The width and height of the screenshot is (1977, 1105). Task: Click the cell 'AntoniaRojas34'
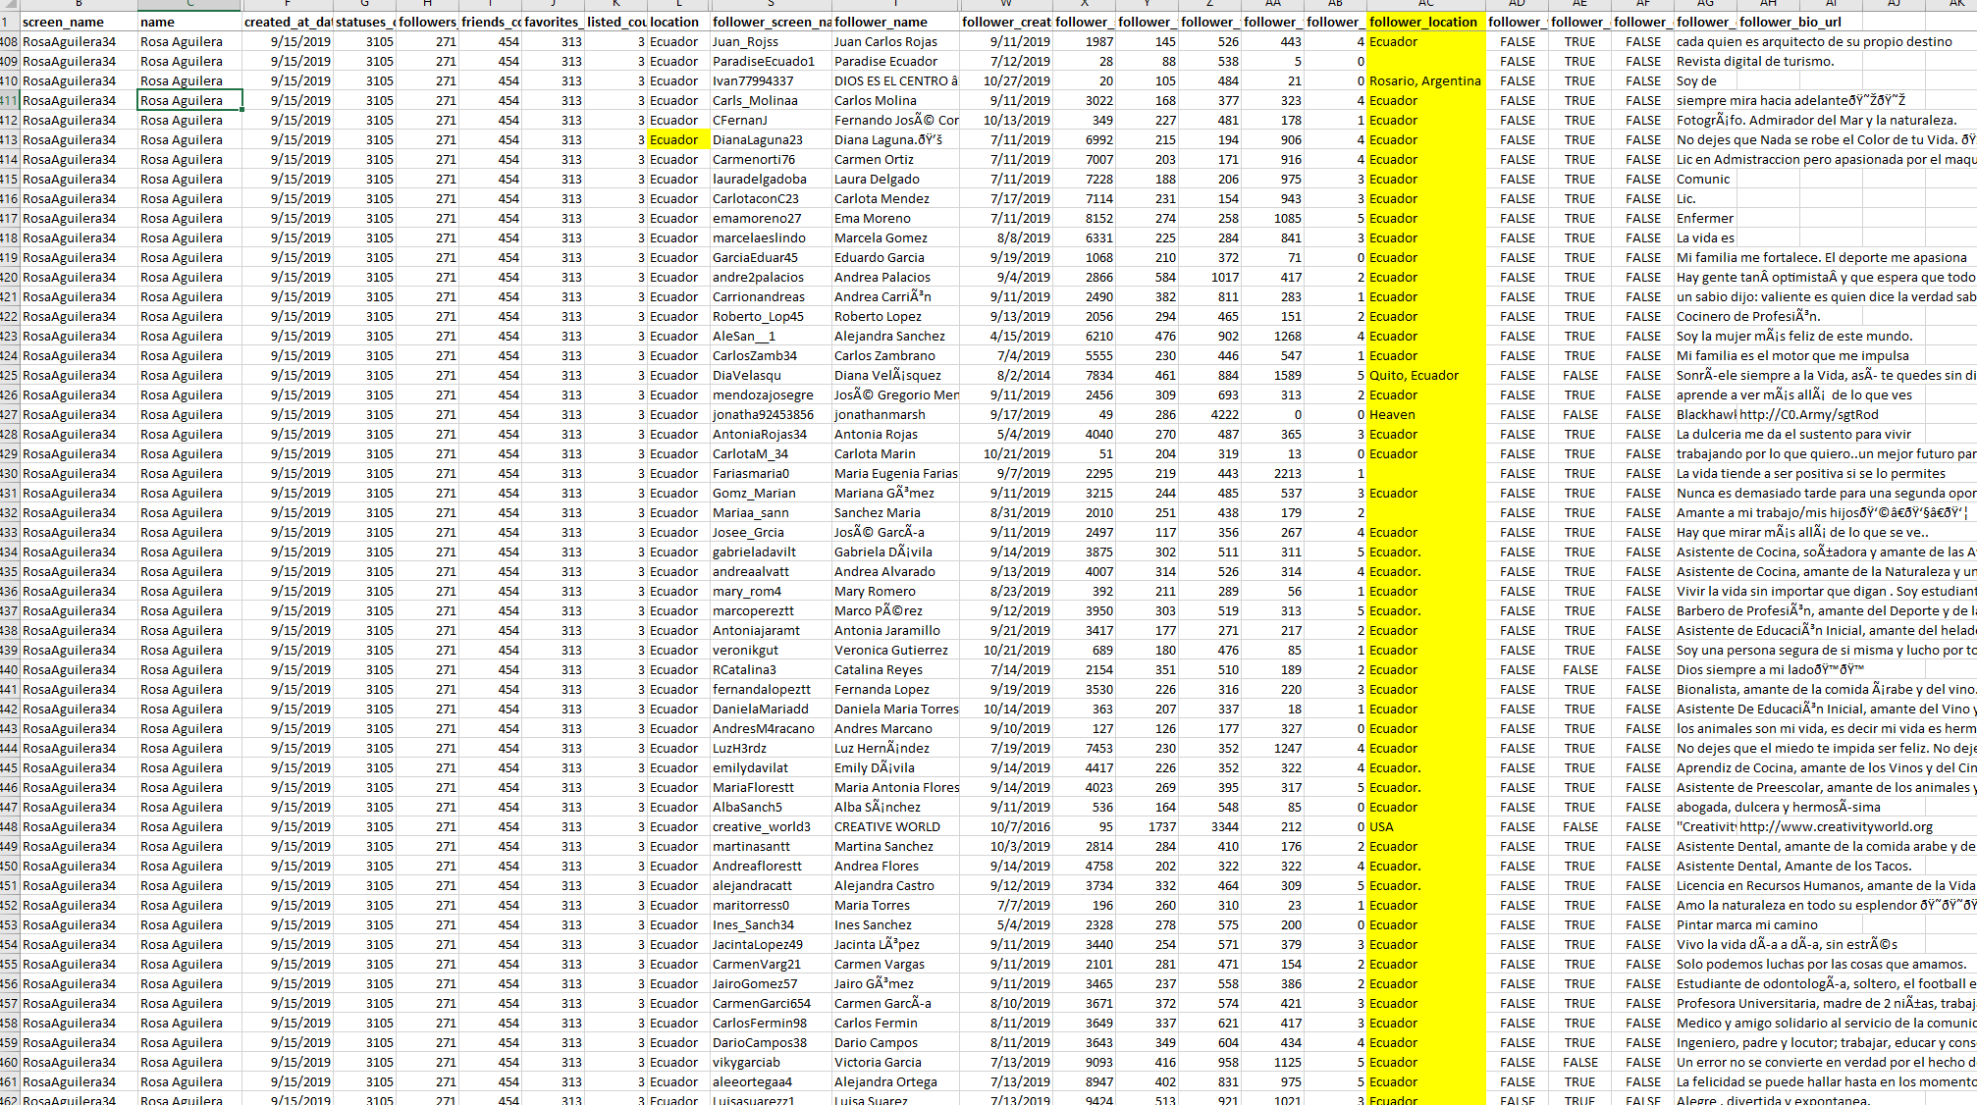771,434
